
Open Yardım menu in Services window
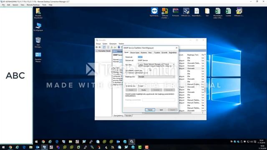121,44
